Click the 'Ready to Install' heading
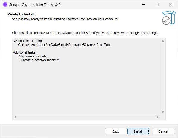 (21, 14)
